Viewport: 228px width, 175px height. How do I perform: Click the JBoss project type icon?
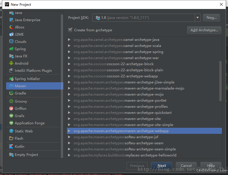[x=11, y=27]
